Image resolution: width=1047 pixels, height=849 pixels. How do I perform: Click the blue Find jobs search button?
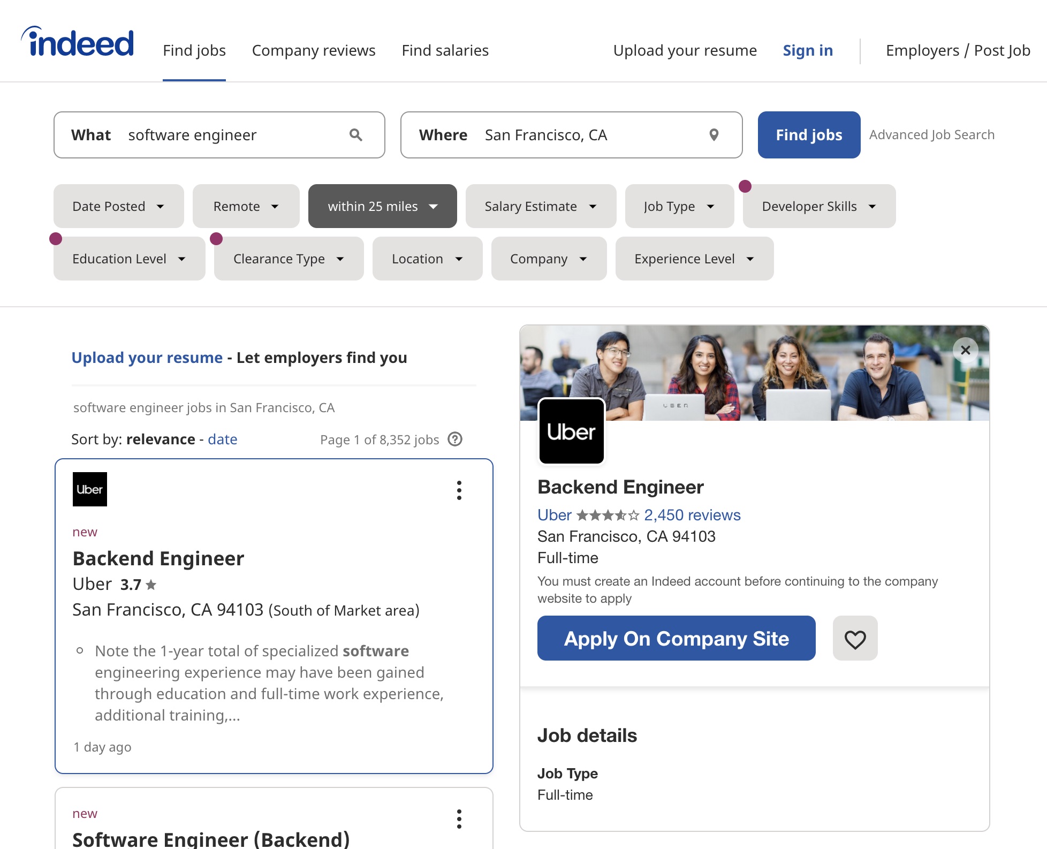coord(809,135)
